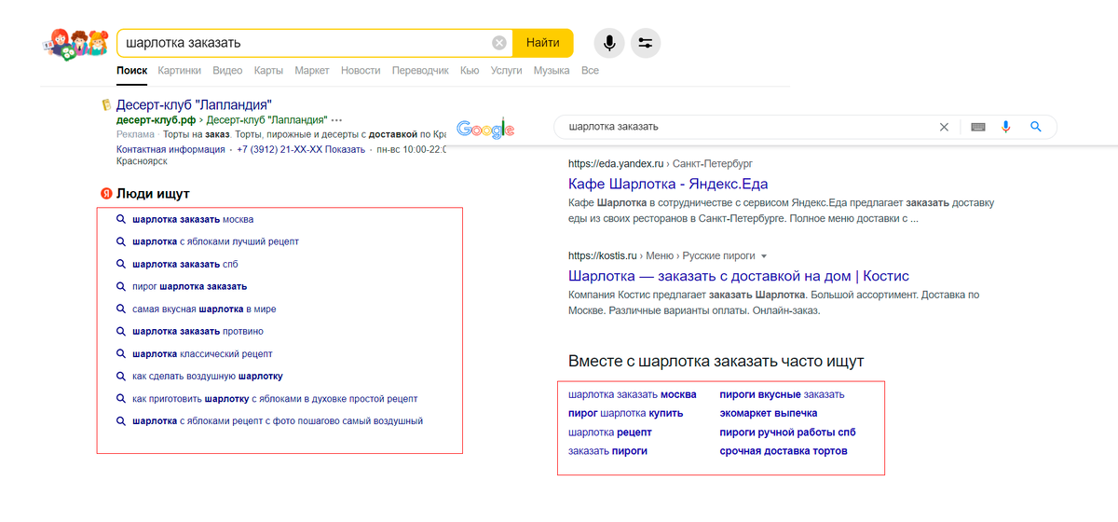This screenshot has height=522, width=1118.
Task: Select related search пироги ручной работы спб
Action: coord(788,433)
